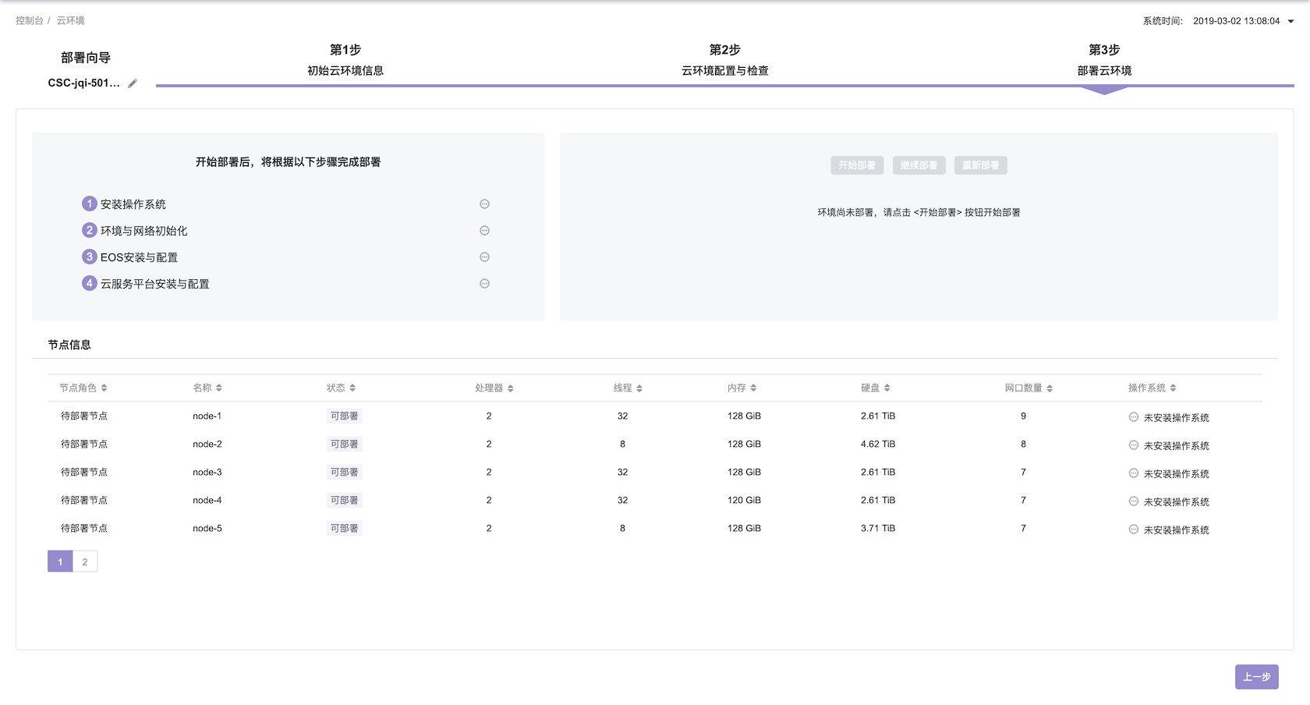Viewport: 1310px width, 705px height.
Task: Go to page 2 of node list
Action: click(x=85, y=562)
